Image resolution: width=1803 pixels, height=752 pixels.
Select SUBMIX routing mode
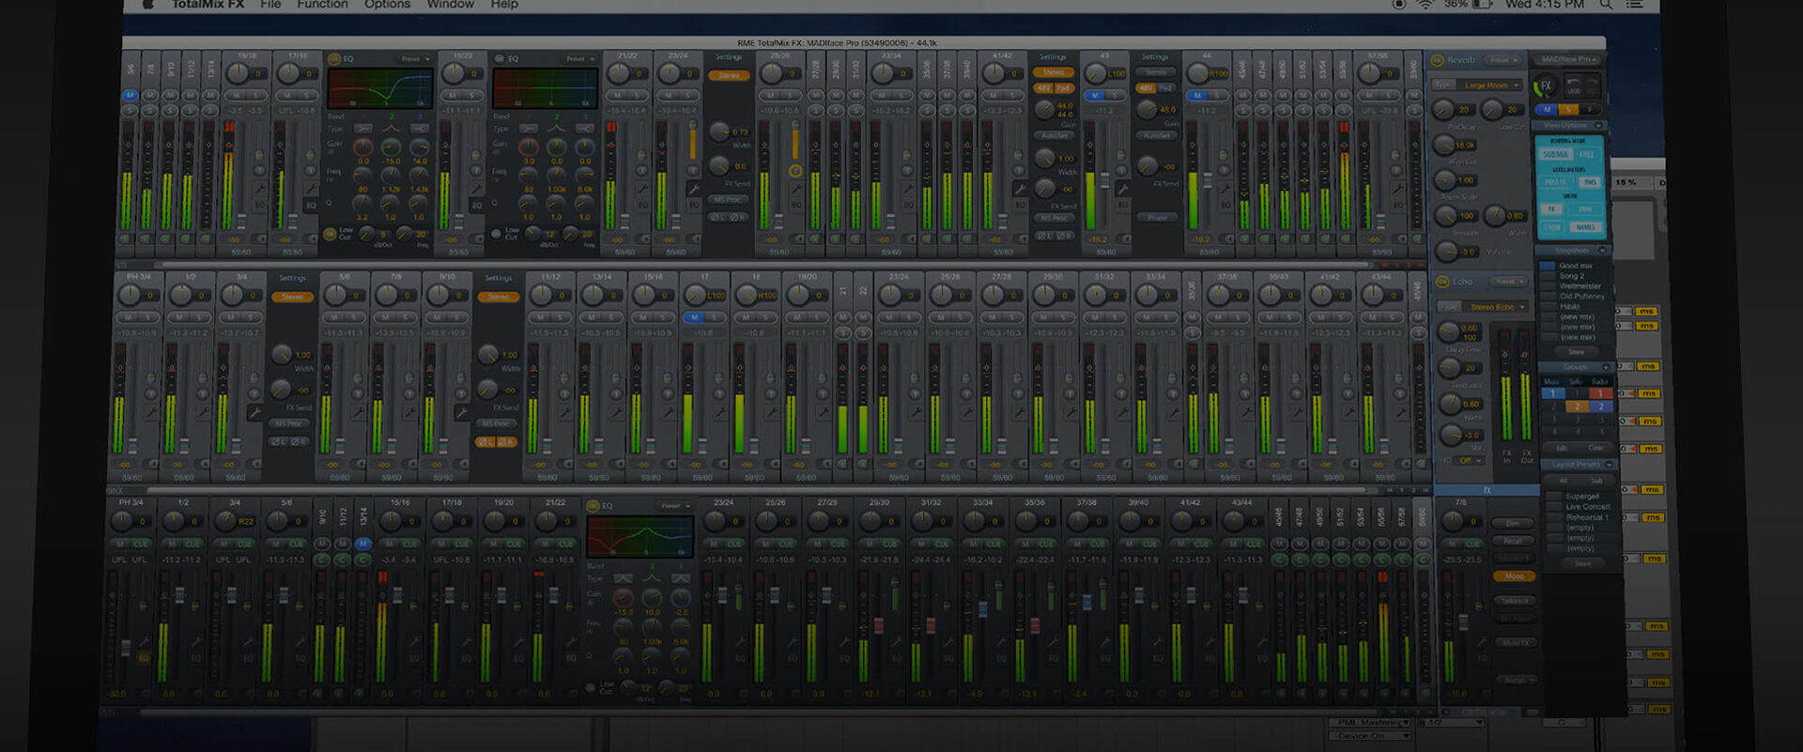(1555, 154)
